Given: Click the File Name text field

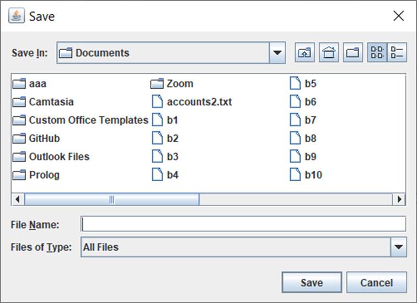Looking at the screenshot, I should pyautogui.click(x=243, y=224).
